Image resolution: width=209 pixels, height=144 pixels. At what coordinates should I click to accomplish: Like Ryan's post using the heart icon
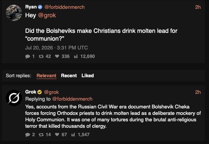57,56
